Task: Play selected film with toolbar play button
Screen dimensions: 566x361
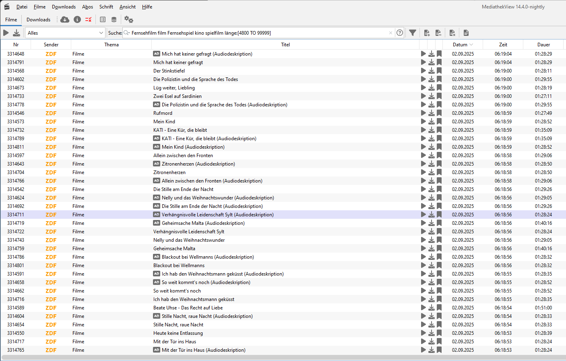Action: click(6, 33)
